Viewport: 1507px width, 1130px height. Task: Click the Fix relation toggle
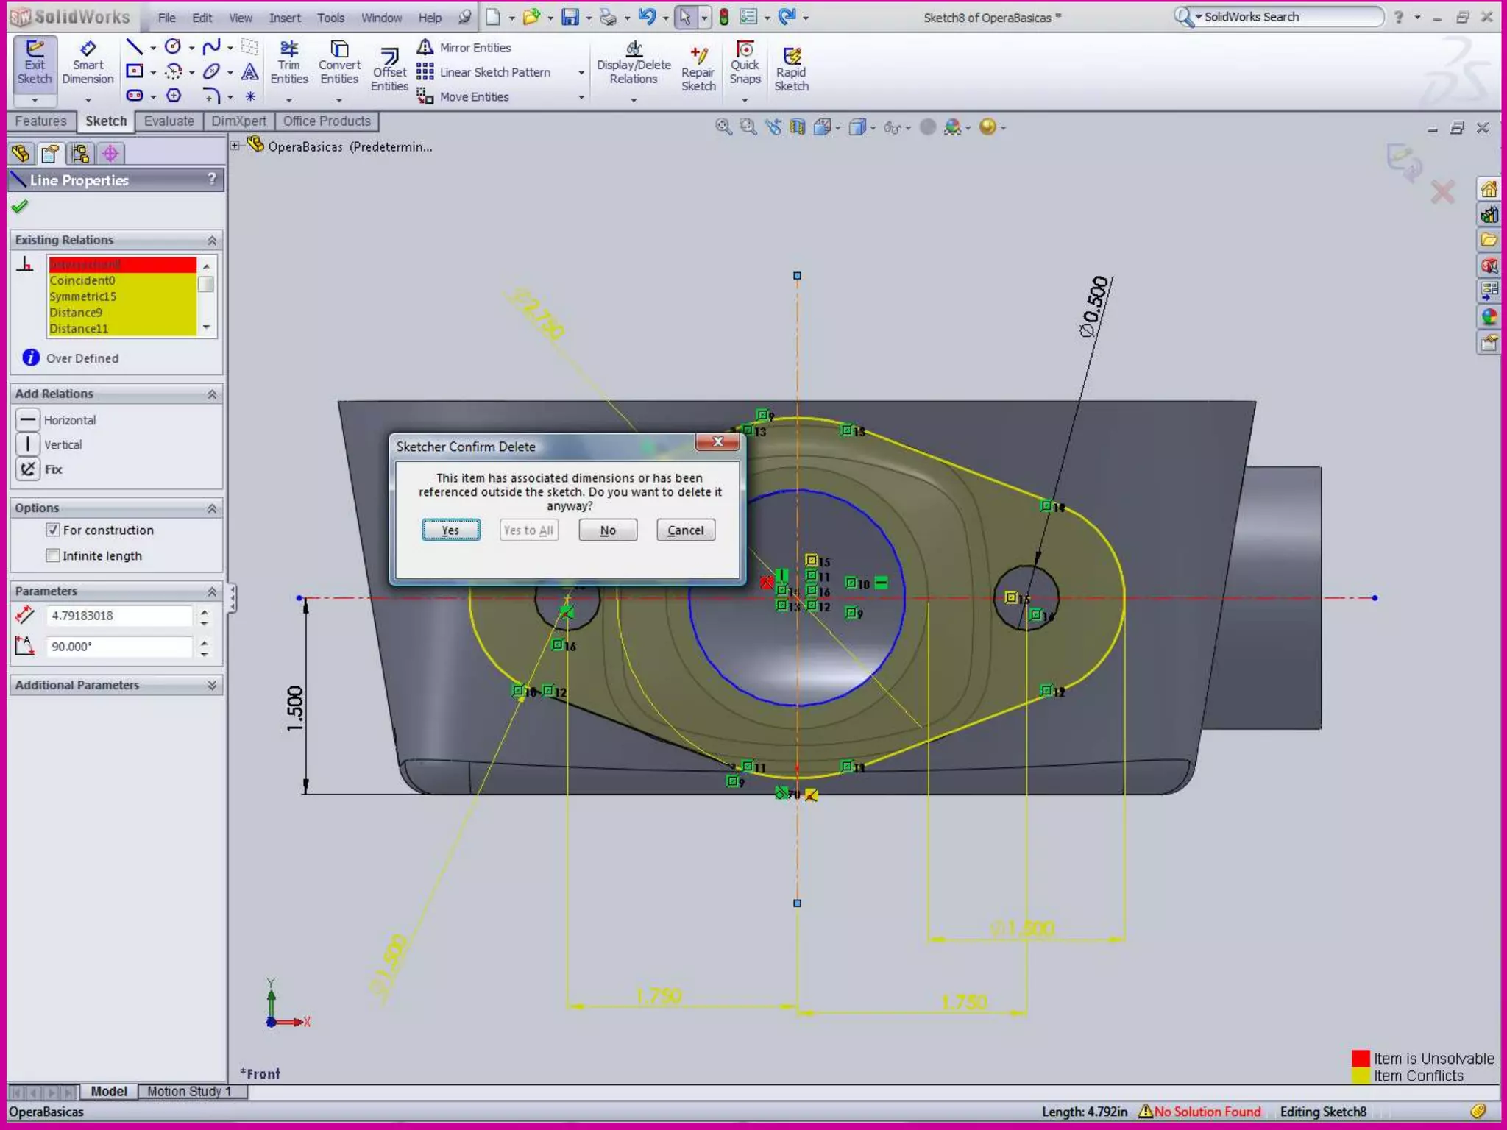pos(28,469)
